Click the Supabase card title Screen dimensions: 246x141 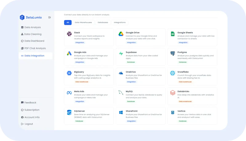pos(131,52)
